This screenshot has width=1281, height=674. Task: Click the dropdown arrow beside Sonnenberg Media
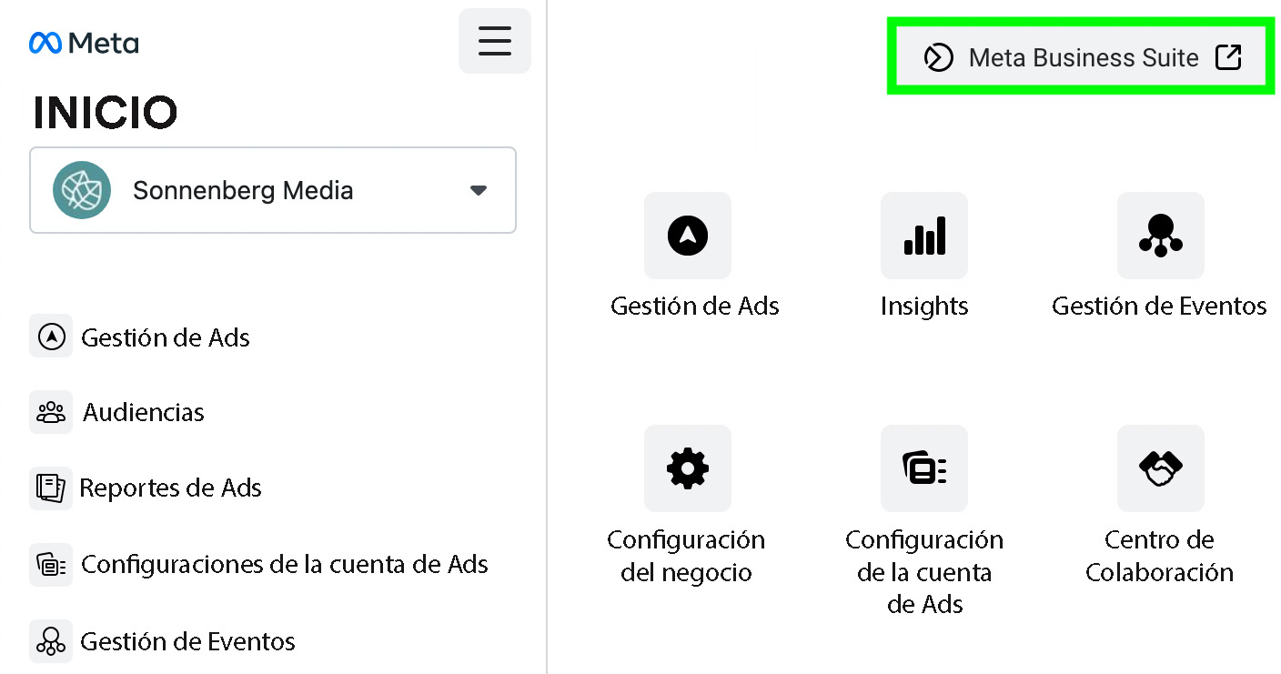click(x=479, y=190)
